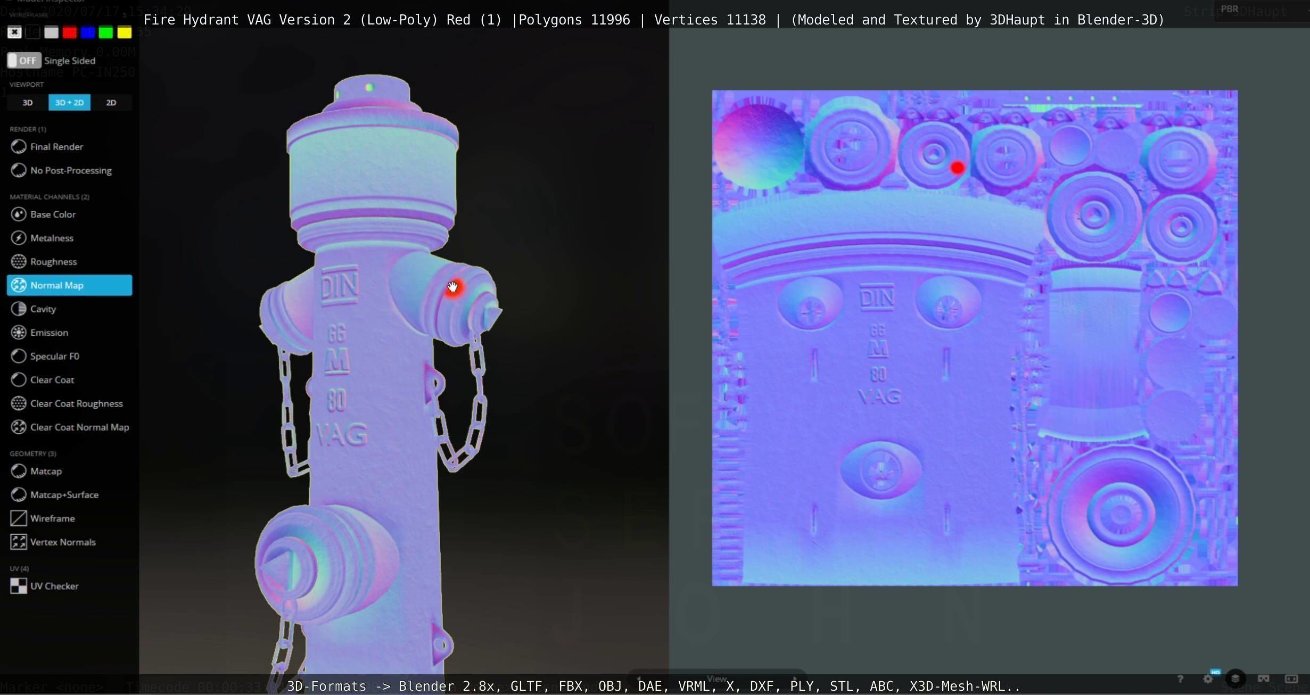Pick the green wireframe color
Screen dimensions: 1310x695
(x=106, y=32)
